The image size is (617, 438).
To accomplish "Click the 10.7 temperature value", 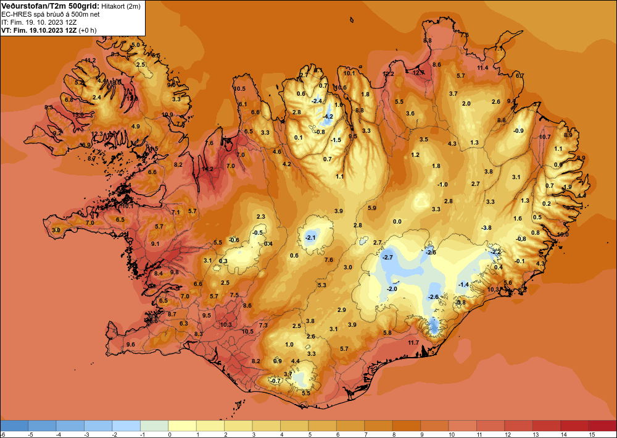I will coord(545,137).
